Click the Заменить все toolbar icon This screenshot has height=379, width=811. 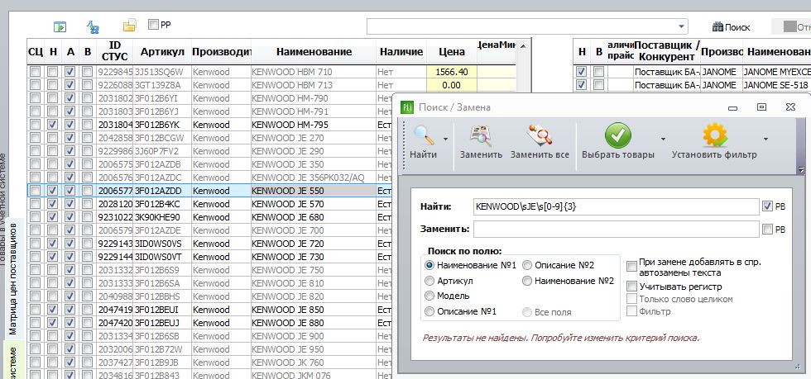pyautogui.click(x=540, y=136)
